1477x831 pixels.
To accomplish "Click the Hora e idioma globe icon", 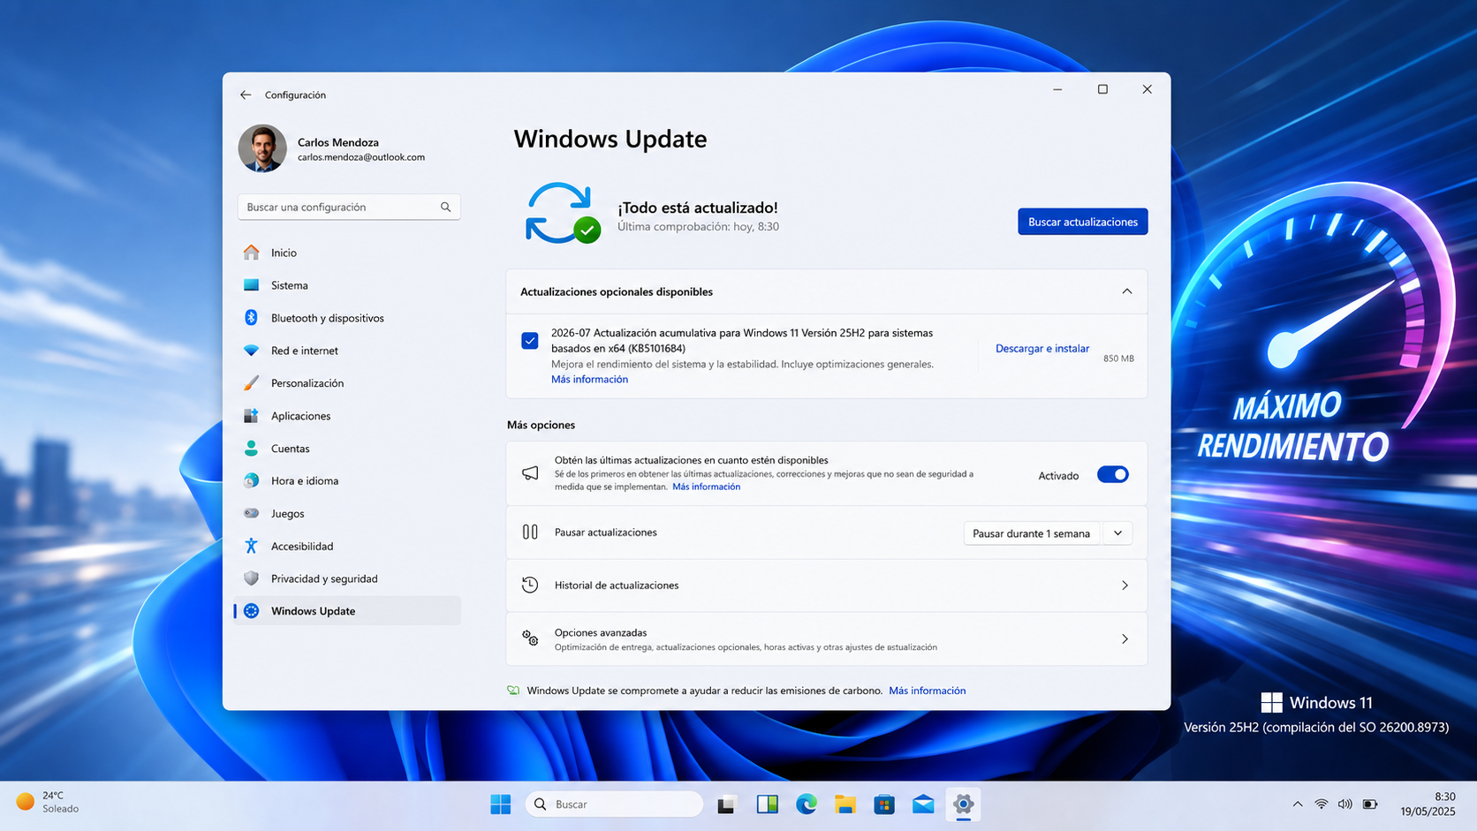I will [252, 480].
